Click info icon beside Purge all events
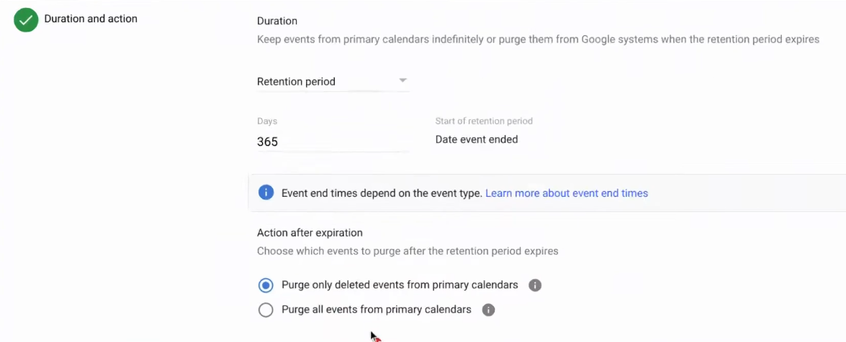846x342 pixels. [x=488, y=310]
